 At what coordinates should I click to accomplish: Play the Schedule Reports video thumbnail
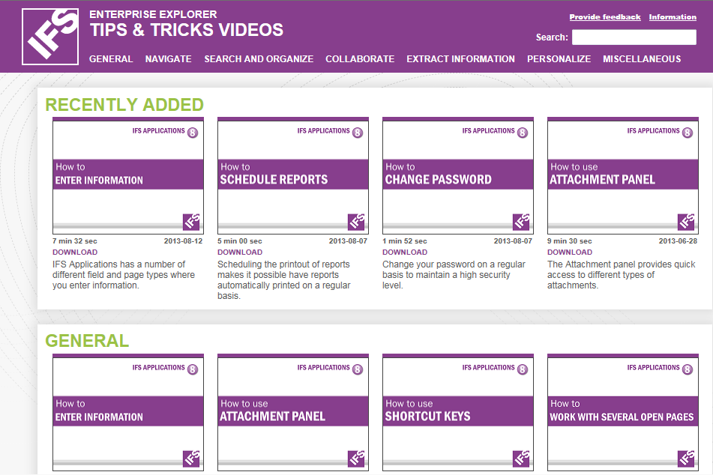point(293,175)
